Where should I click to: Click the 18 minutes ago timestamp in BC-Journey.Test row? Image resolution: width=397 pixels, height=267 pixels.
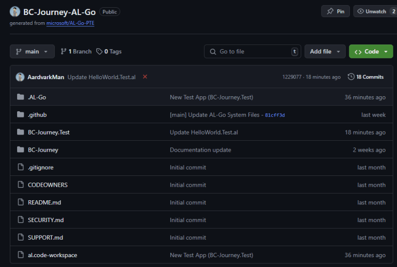click(365, 132)
